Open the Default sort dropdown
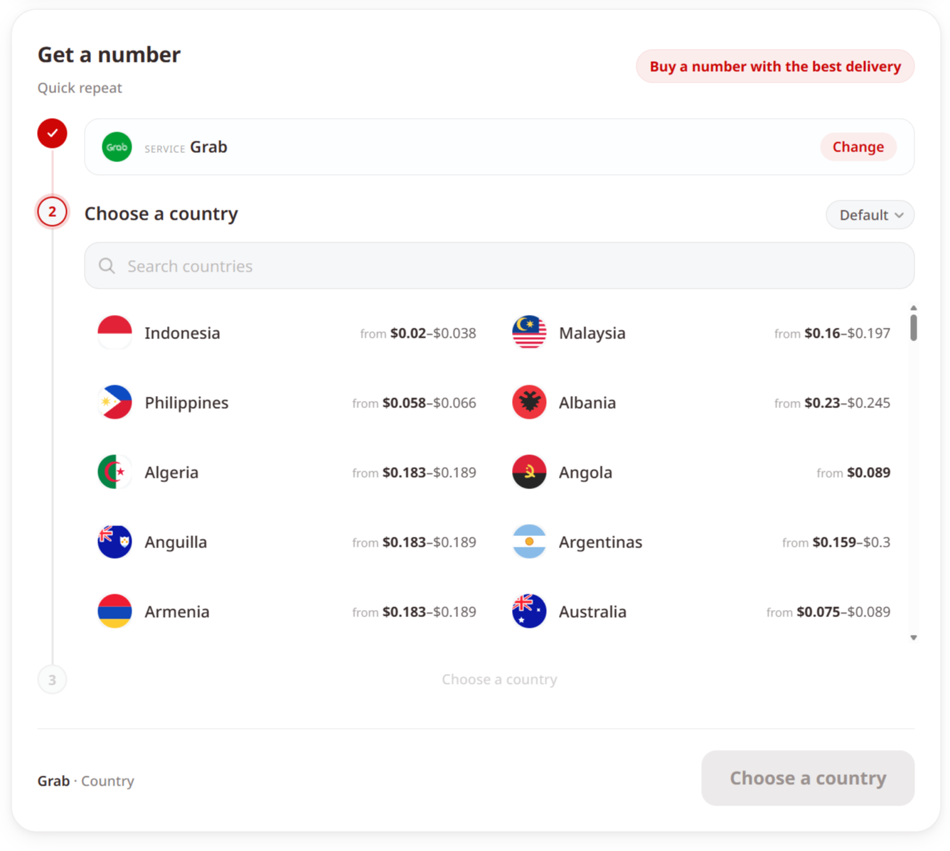 coord(870,215)
